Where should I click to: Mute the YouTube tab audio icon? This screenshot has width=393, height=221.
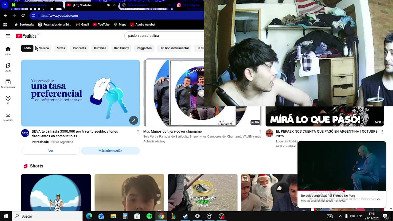click(x=108, y=5)
